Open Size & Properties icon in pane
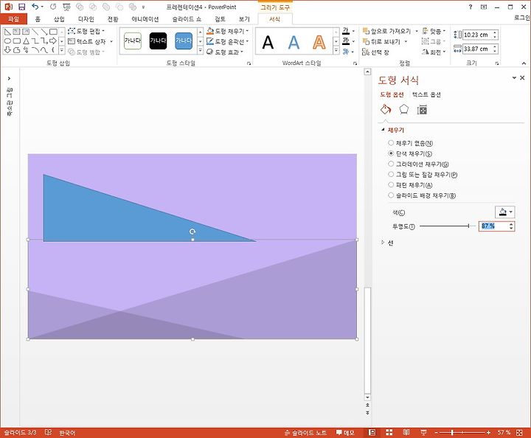This screenshot has height=438, width=531. (x=422, y=109)
